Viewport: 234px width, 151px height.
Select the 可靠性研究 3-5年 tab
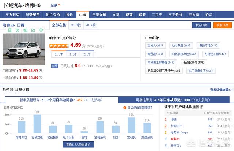[x=174, y=100]
